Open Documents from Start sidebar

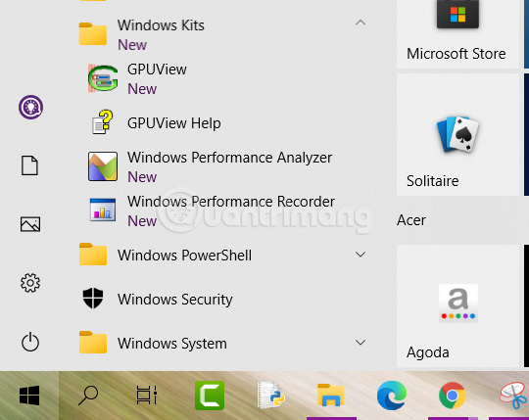[x=29, y=165]
